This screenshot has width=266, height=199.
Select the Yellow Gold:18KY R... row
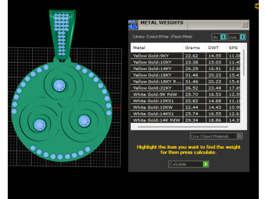[186, 82]
